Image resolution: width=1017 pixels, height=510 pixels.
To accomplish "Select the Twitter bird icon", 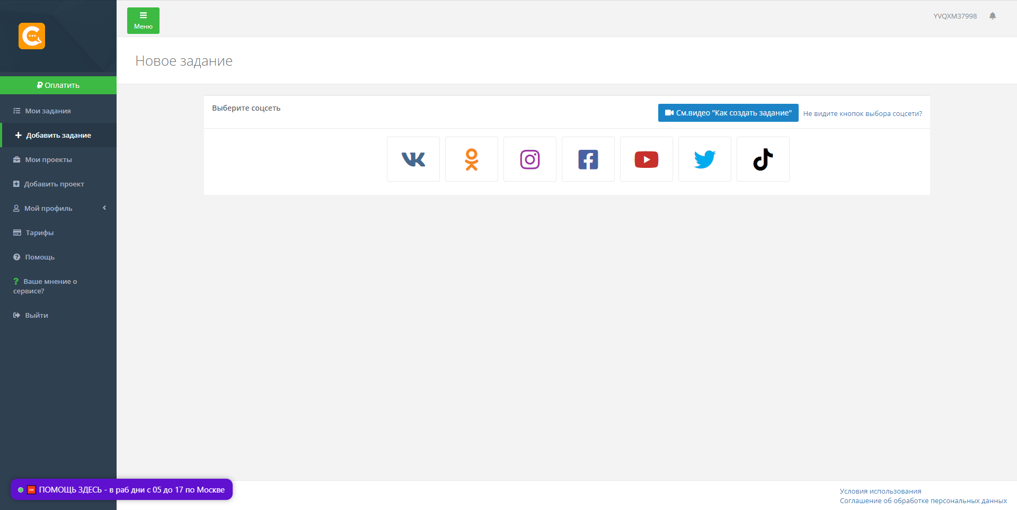I will click(705, 159).
